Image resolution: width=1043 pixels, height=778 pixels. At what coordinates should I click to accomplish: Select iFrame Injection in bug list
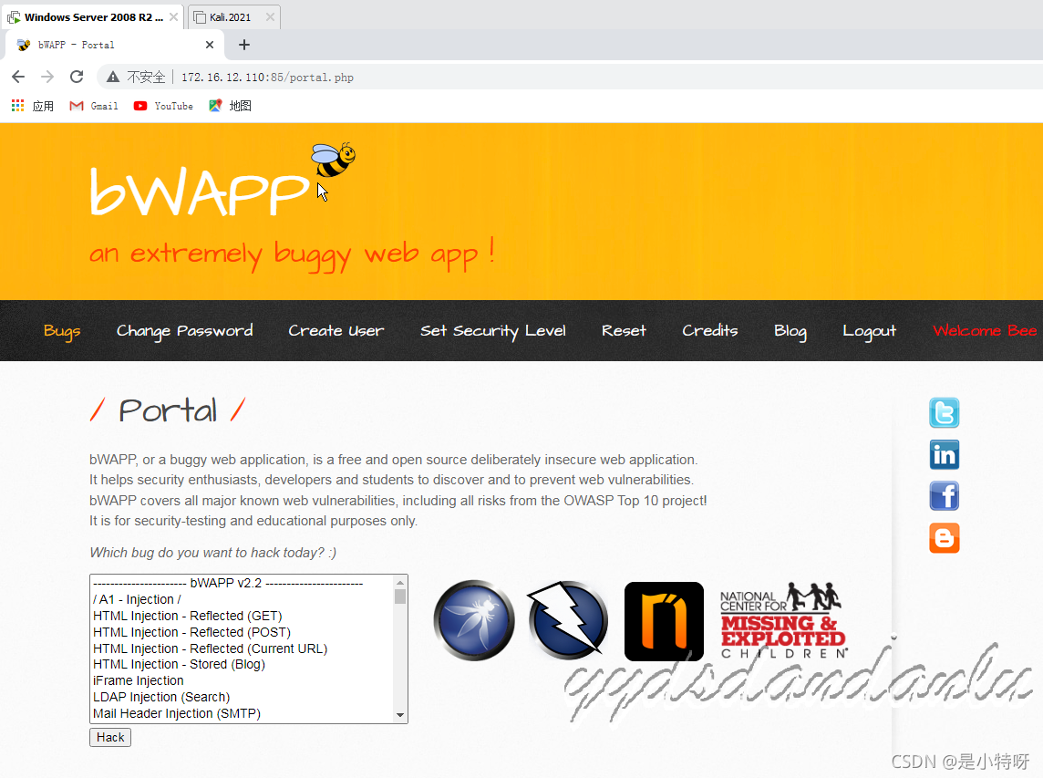243,680
